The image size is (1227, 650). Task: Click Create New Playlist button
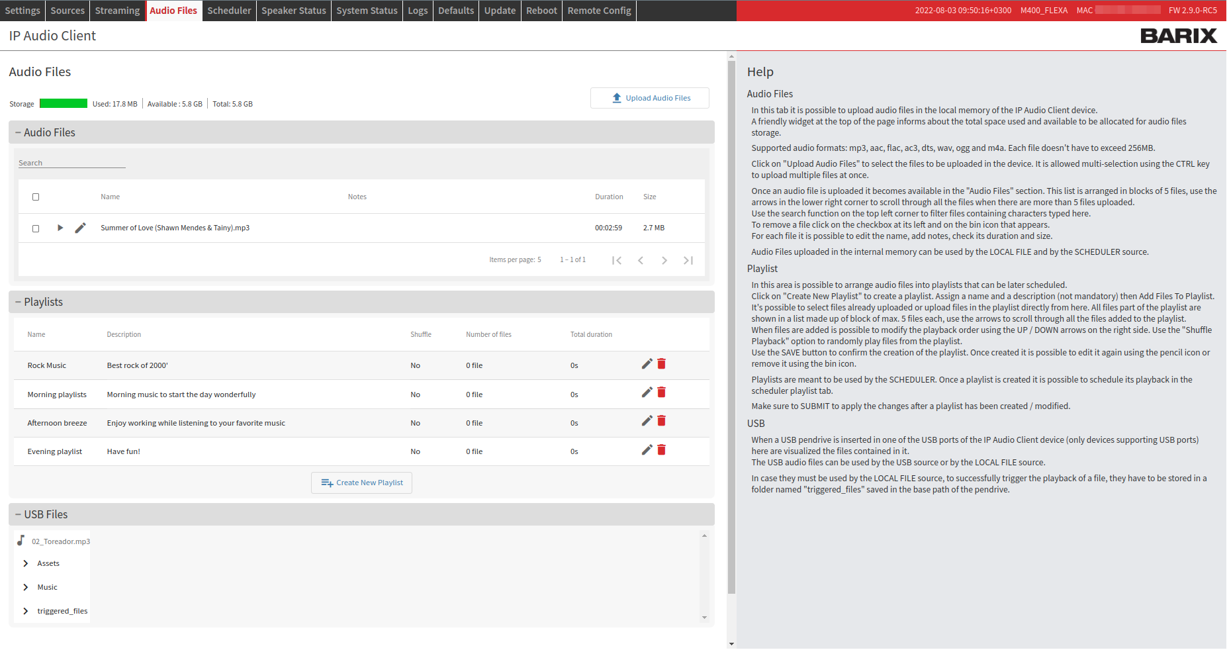[361, 483]
